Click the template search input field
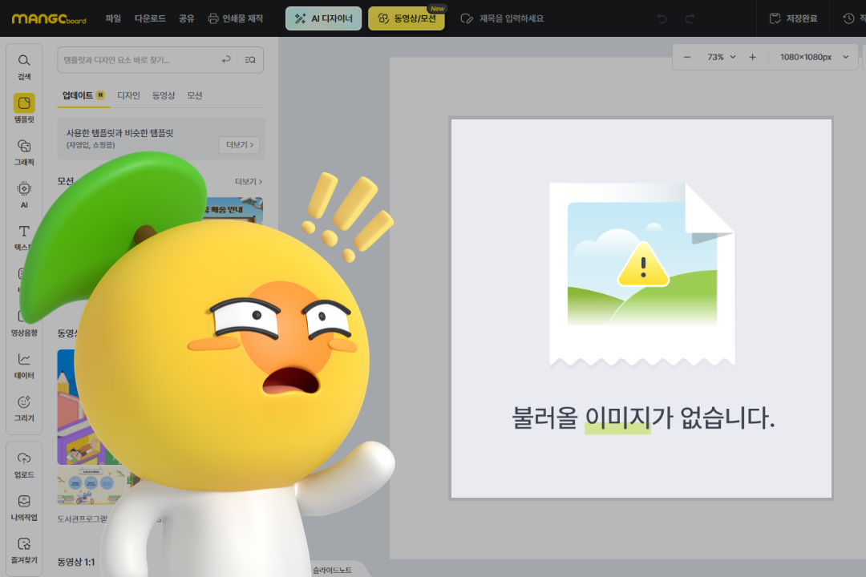This screenshot has width=866, height=577. (x=136, y=60)
